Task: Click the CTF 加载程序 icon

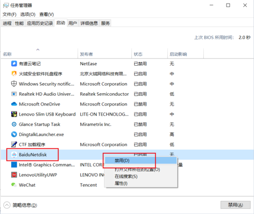Action: click(x=14, y=144)
